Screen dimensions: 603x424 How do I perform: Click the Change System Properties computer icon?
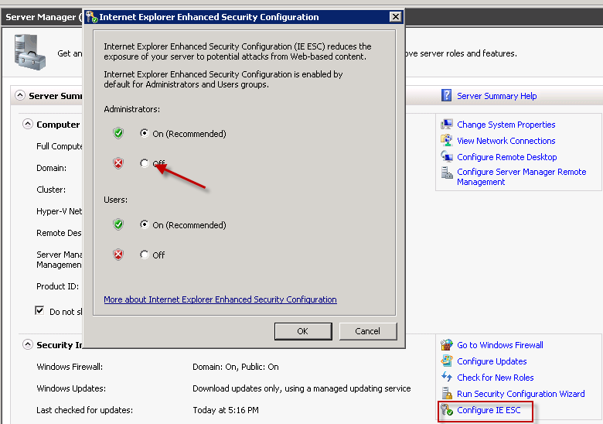tap(447, 125)
